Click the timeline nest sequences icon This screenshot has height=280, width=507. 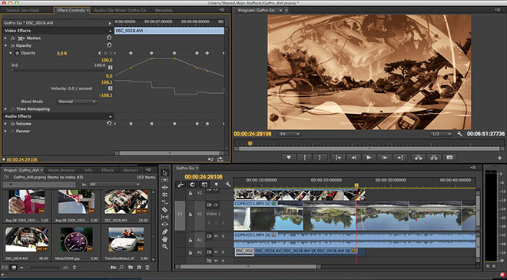181,184
